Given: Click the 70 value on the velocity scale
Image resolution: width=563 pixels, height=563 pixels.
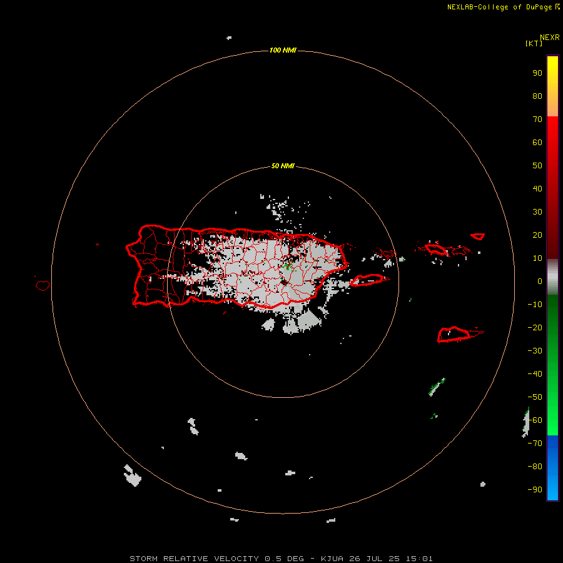Looking at the screenshot, I should tap(537, 119).
